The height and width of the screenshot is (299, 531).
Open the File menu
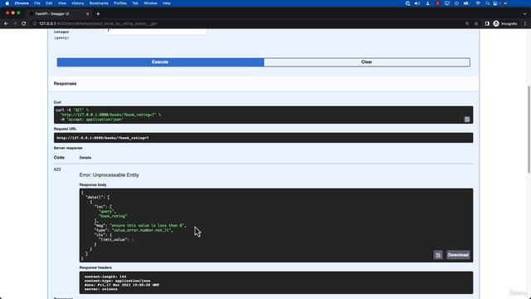tap(37, 3)
